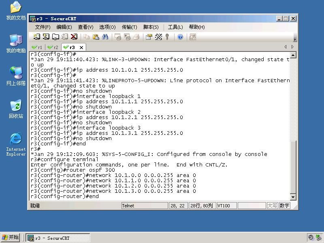
Task: Click the Internet Explorer desktop icon
Action: pyautogui.click(x=16, y=144)
